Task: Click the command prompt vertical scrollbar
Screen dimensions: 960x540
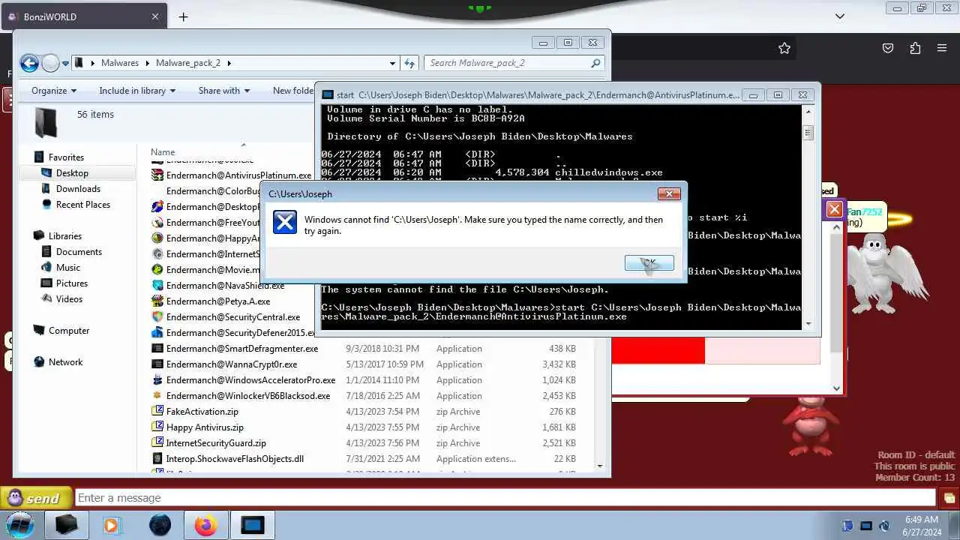Action: [808, 217]
